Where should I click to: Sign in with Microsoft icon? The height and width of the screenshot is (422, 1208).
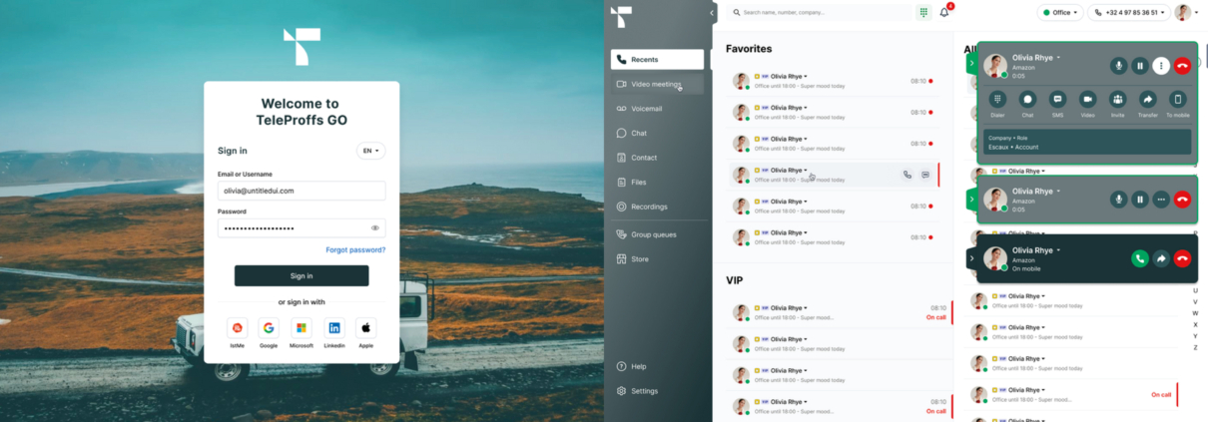pyautogui.click(x=302, y=327)
